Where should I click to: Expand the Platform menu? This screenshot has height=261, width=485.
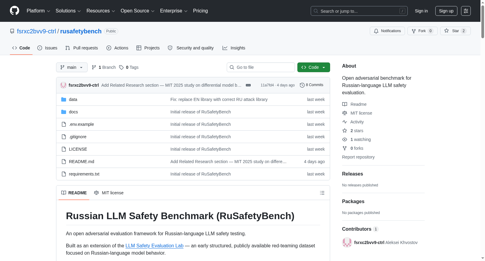click(x=38, y=11)
